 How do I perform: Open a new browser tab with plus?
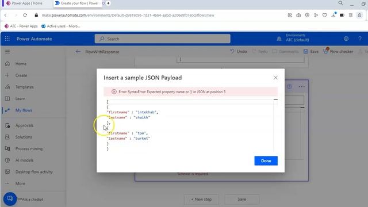pos(108,3)
